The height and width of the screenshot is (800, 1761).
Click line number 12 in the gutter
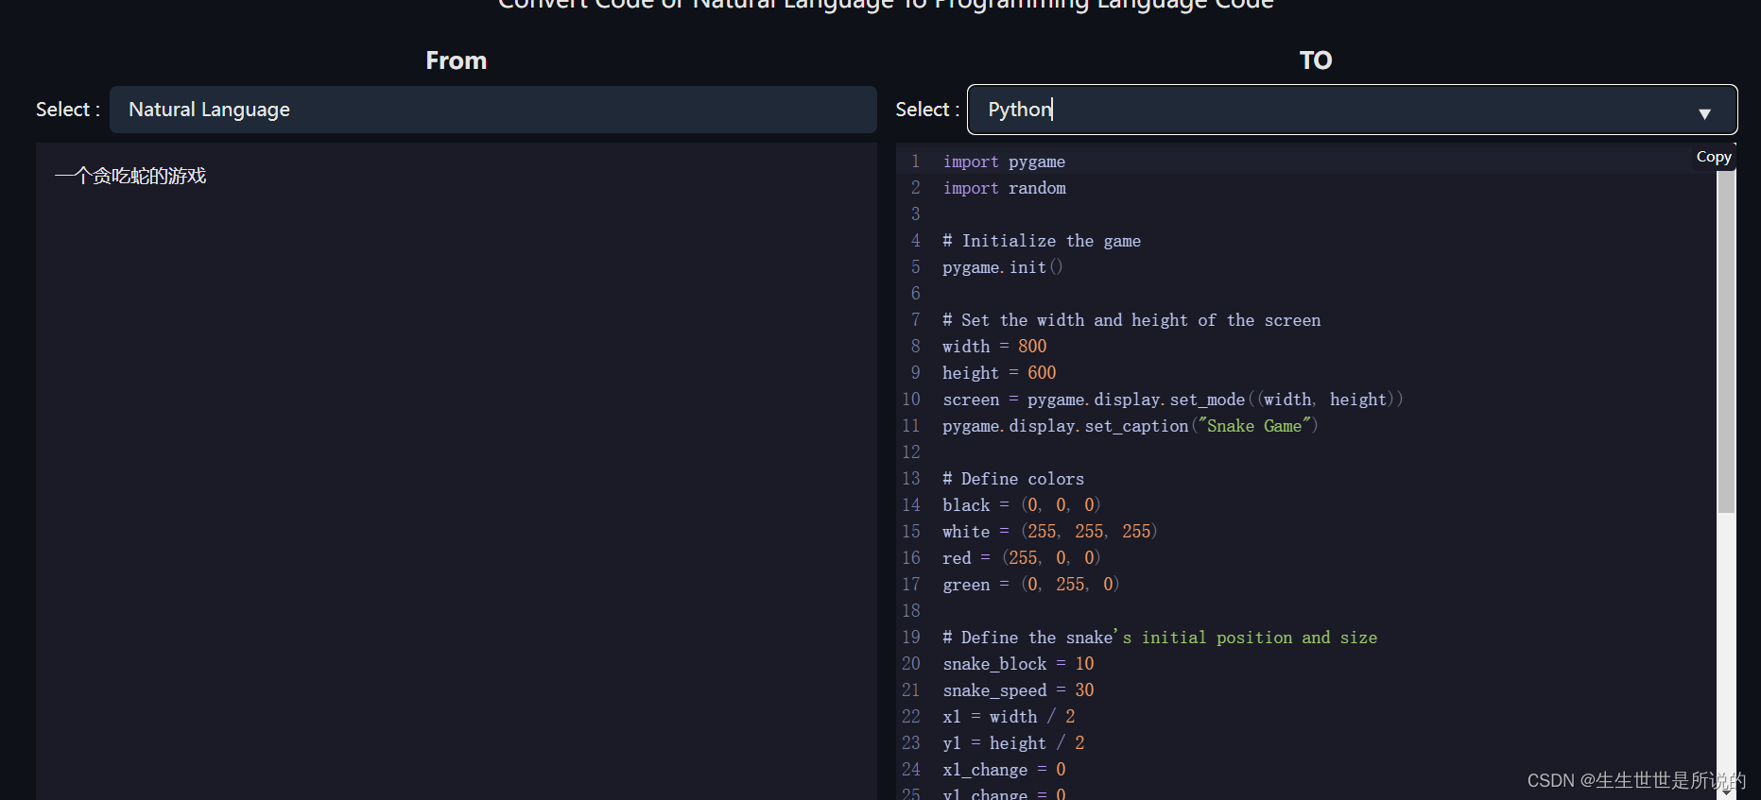pyautogui.click(x=911, y=452)
